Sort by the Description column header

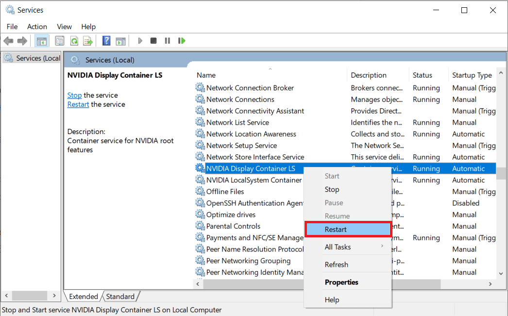tap(378, 75)
